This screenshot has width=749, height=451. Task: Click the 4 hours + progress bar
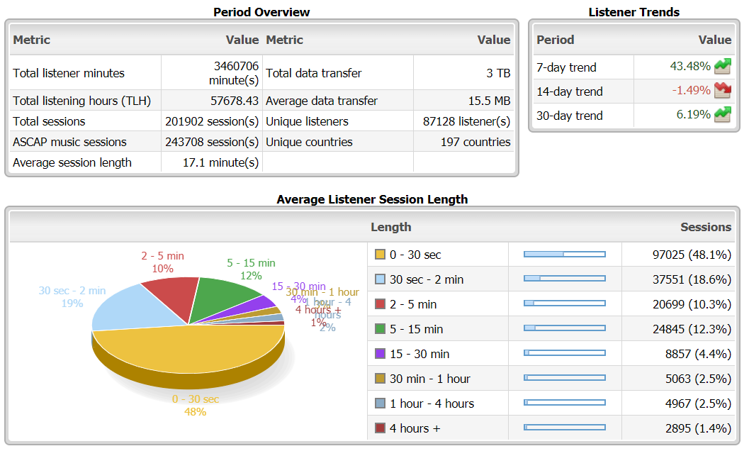tap(565, 427)
